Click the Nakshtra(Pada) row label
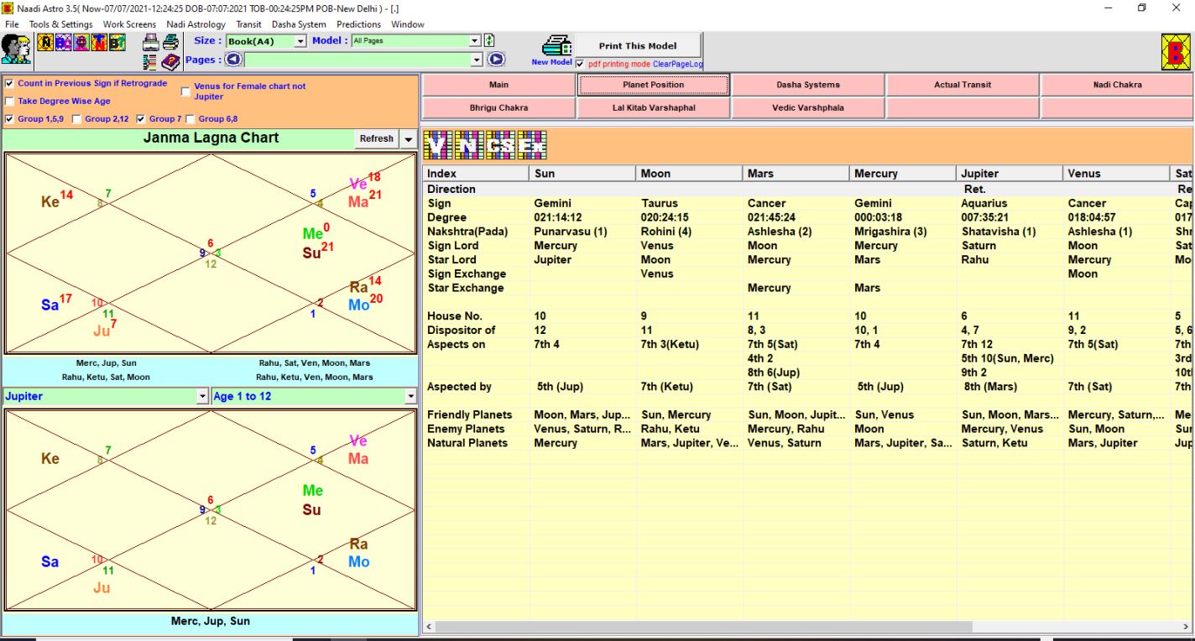This screenshot has width=1195, height=641. [x=467, y=232]
